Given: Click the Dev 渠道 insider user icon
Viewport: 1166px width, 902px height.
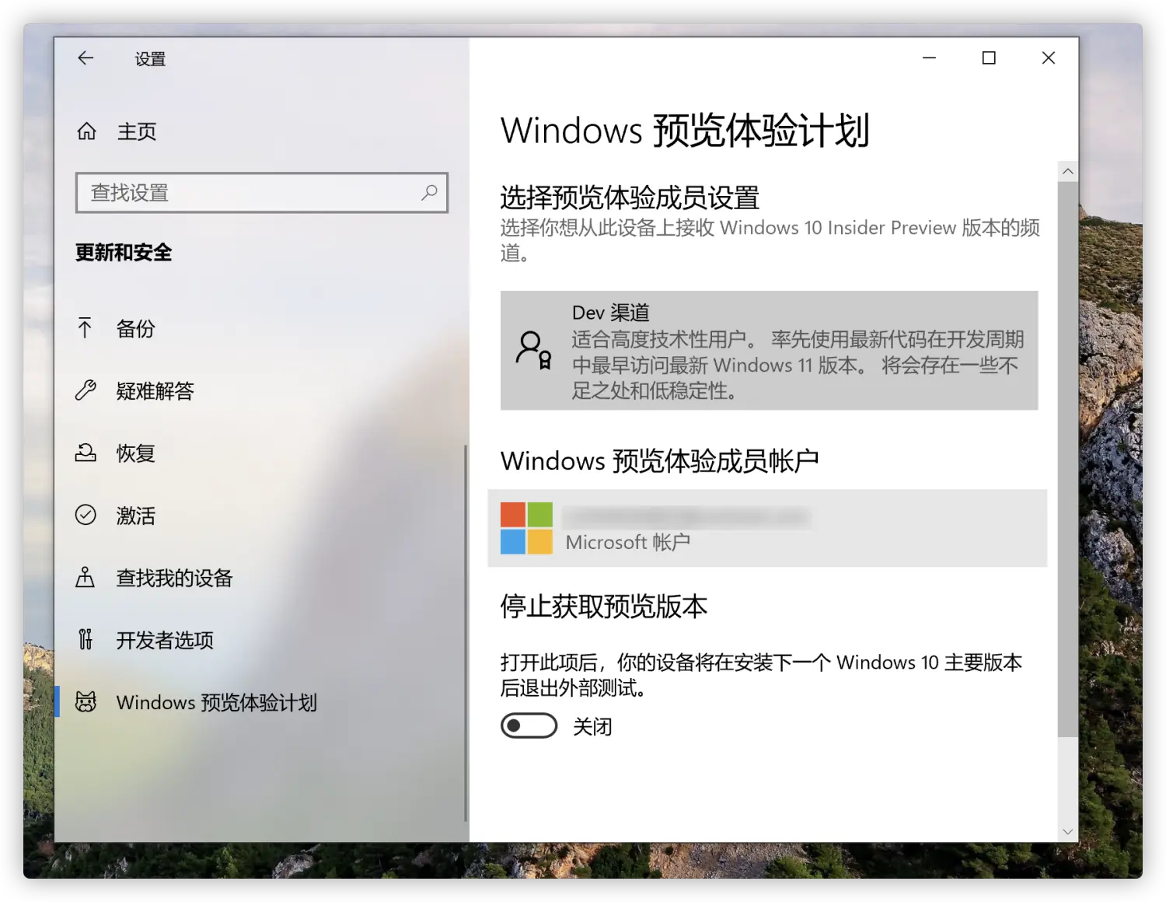Looking at the screenshot, I should click(x=533, y=351).
